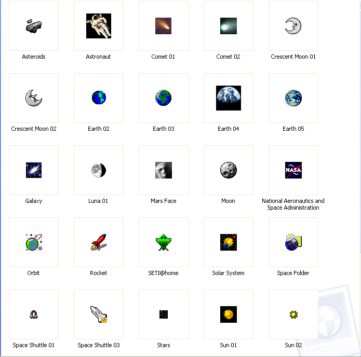Click the "Earth 03" label text

(x=164, y=129)
